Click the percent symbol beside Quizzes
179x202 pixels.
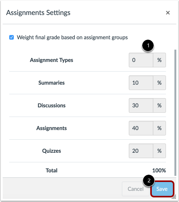pos(159,151)
